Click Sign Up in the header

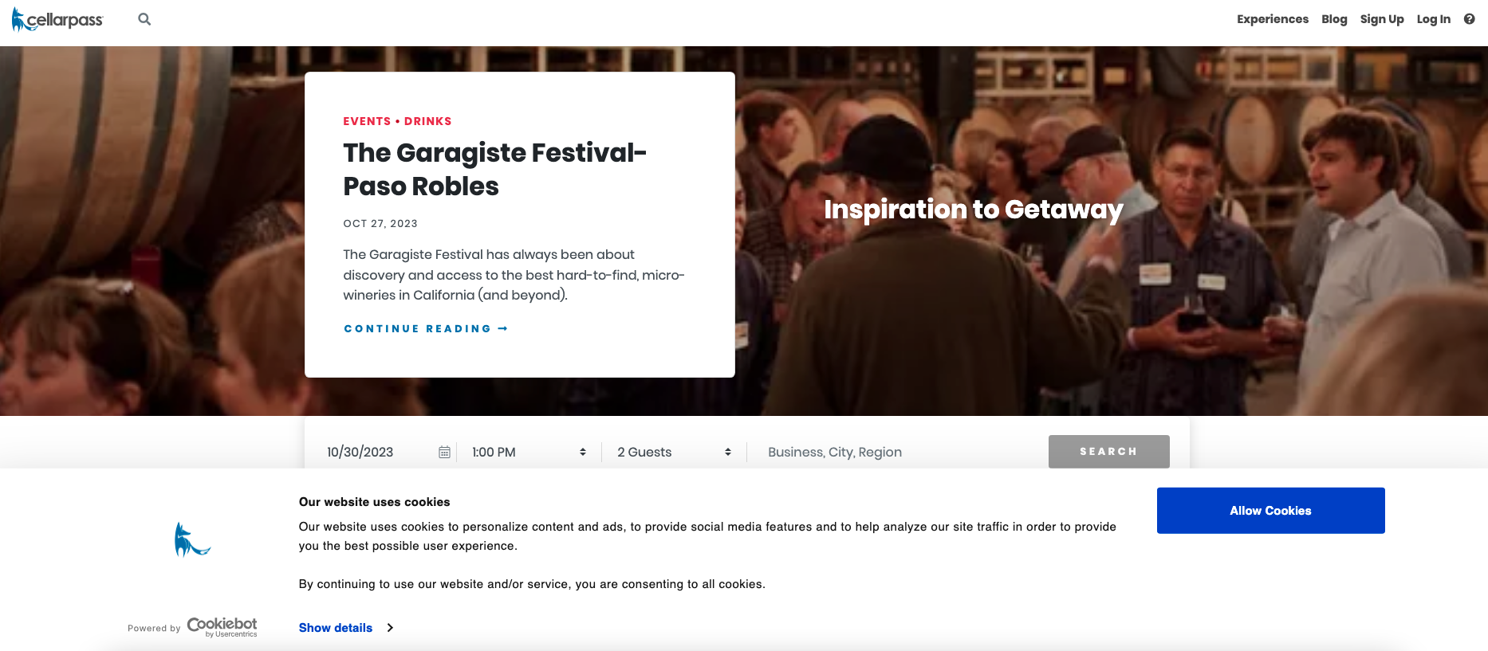tap(1381, 19)
